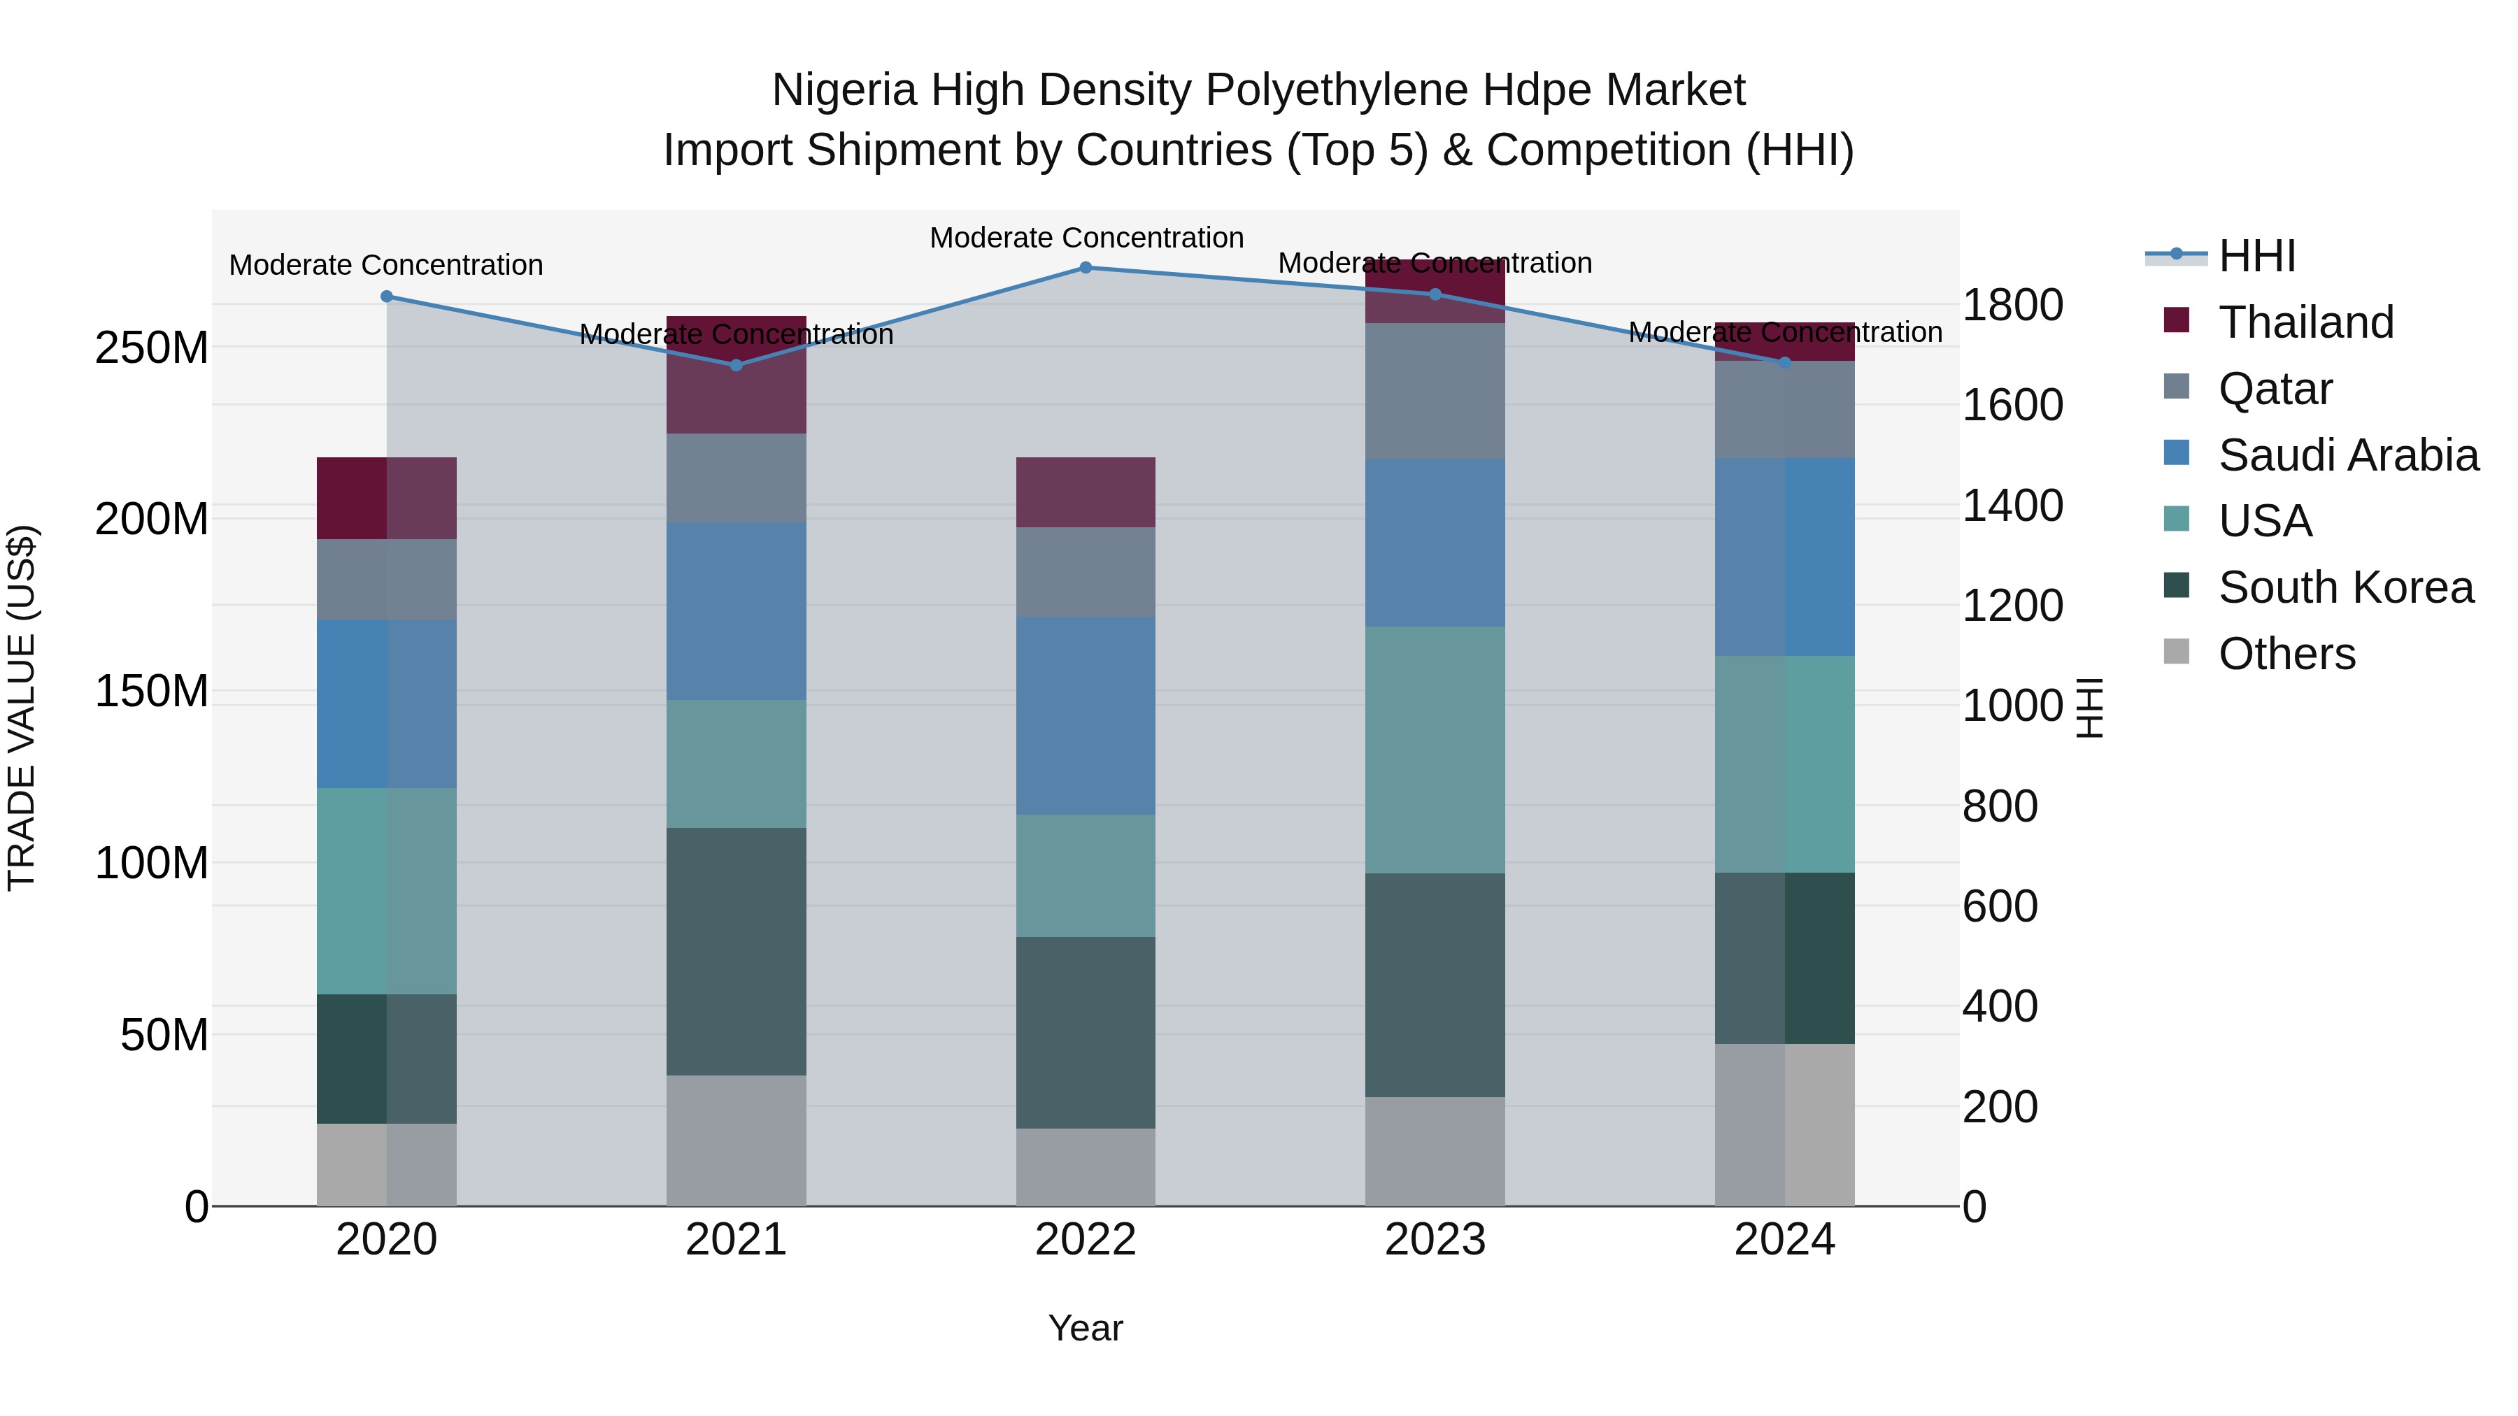The image size is (2518, 1416).
Task: Click the 2023 Qatar bar segment
Action: [1435, 391]
